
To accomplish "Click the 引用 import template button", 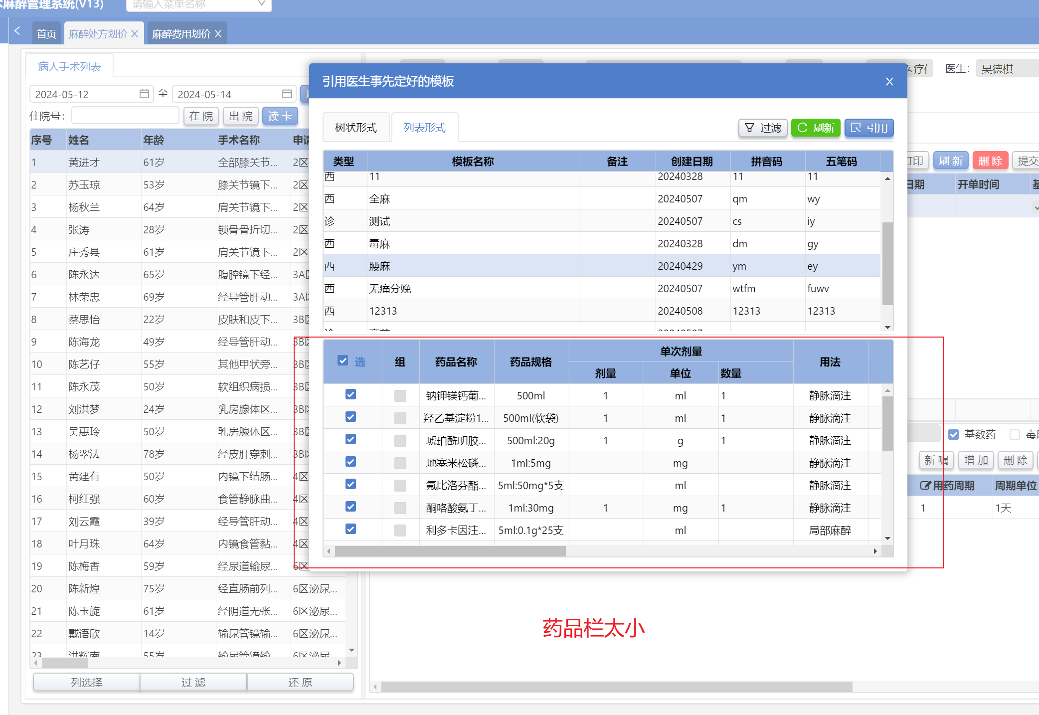I will coord(868,128).
